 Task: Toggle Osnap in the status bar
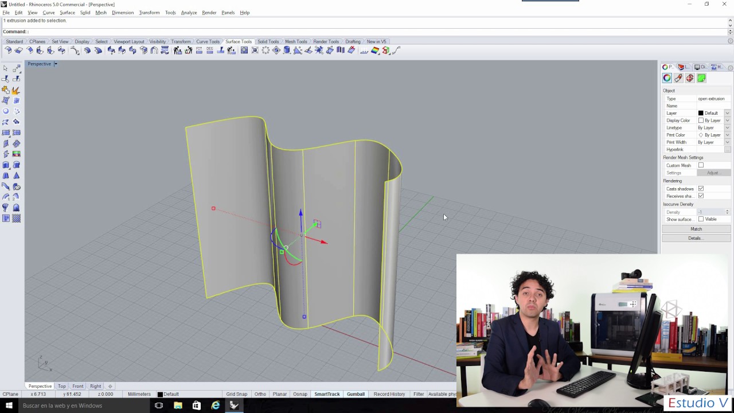click(x=300, y=394)
